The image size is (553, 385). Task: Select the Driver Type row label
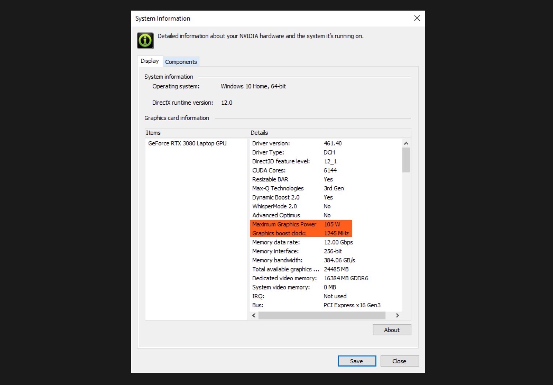(268, 152)
